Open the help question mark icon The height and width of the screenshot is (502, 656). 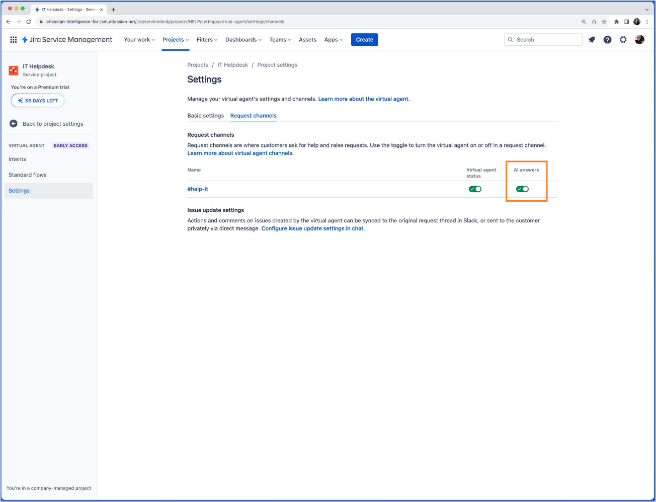click(x=607, y=40)
